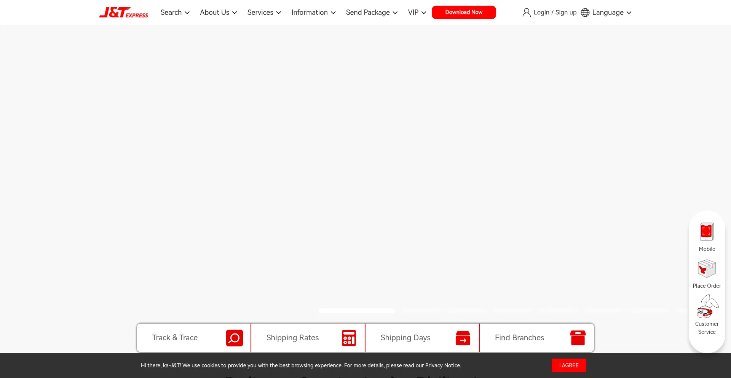731x378 pixels.
Task: Open Customer Service mascot icon
Action: click(707, 307)
